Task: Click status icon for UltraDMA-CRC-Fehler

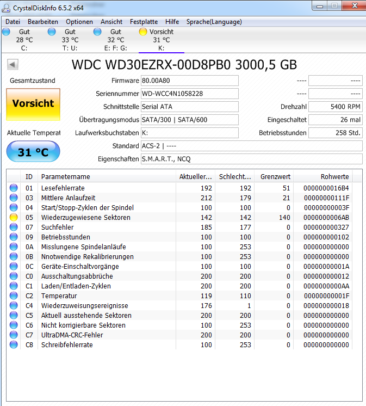Action: pos(14,335)
